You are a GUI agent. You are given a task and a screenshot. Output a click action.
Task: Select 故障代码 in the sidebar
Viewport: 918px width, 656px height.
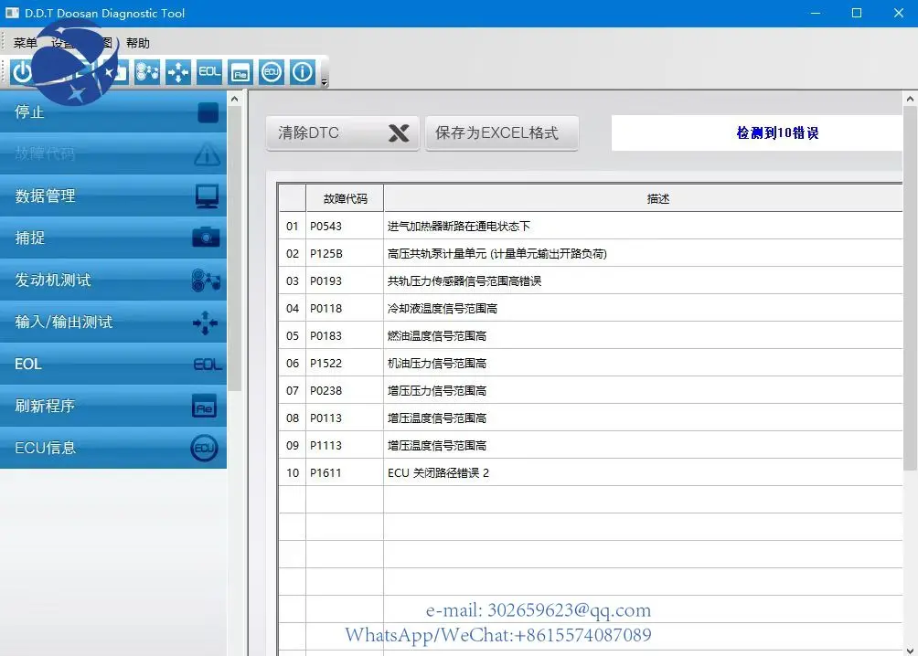coord(113,153)
